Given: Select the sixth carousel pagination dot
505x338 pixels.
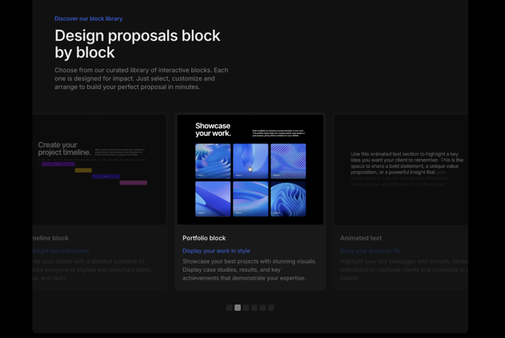Looking at the screenshot, I should pos(271,308).
